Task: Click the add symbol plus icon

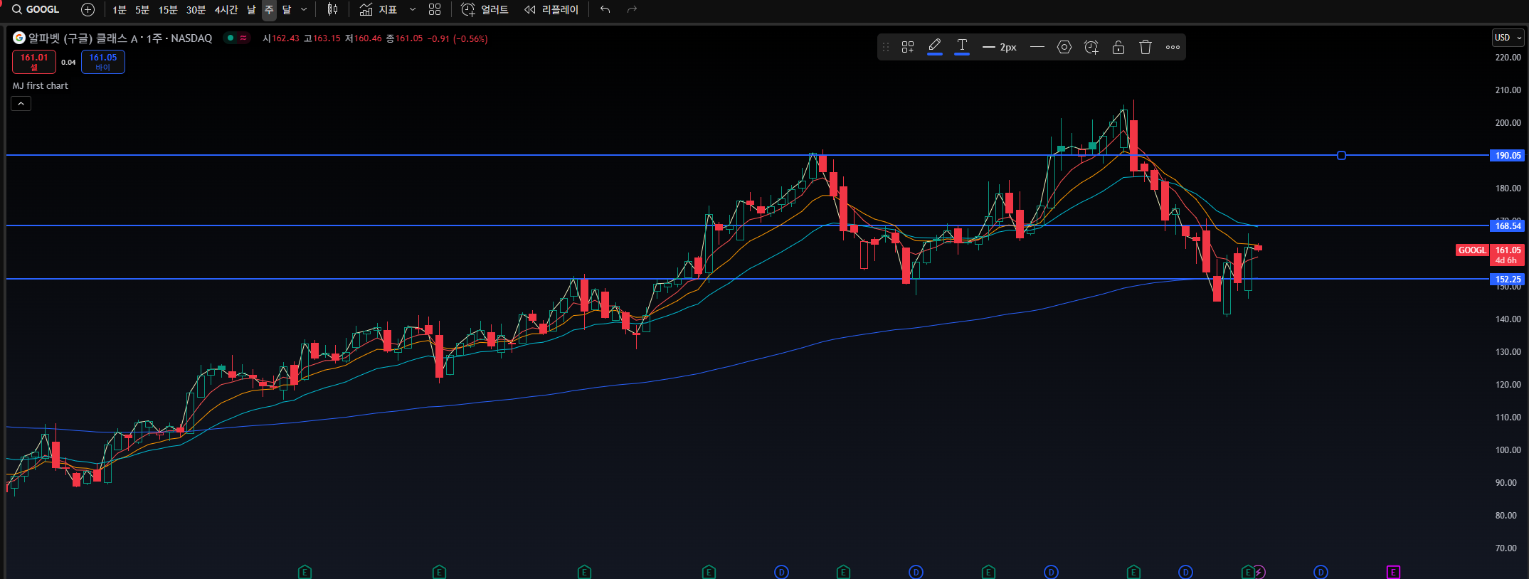Action: coord(88,9)
